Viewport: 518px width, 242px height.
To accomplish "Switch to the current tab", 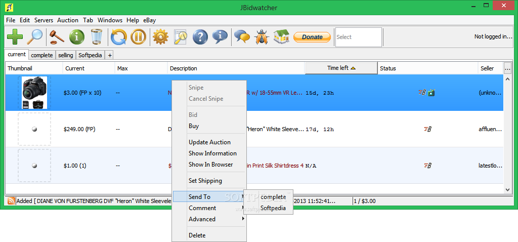I will (17, 55).
